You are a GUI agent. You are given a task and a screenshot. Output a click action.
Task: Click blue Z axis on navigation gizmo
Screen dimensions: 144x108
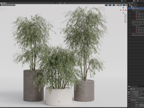pos(123,7)
